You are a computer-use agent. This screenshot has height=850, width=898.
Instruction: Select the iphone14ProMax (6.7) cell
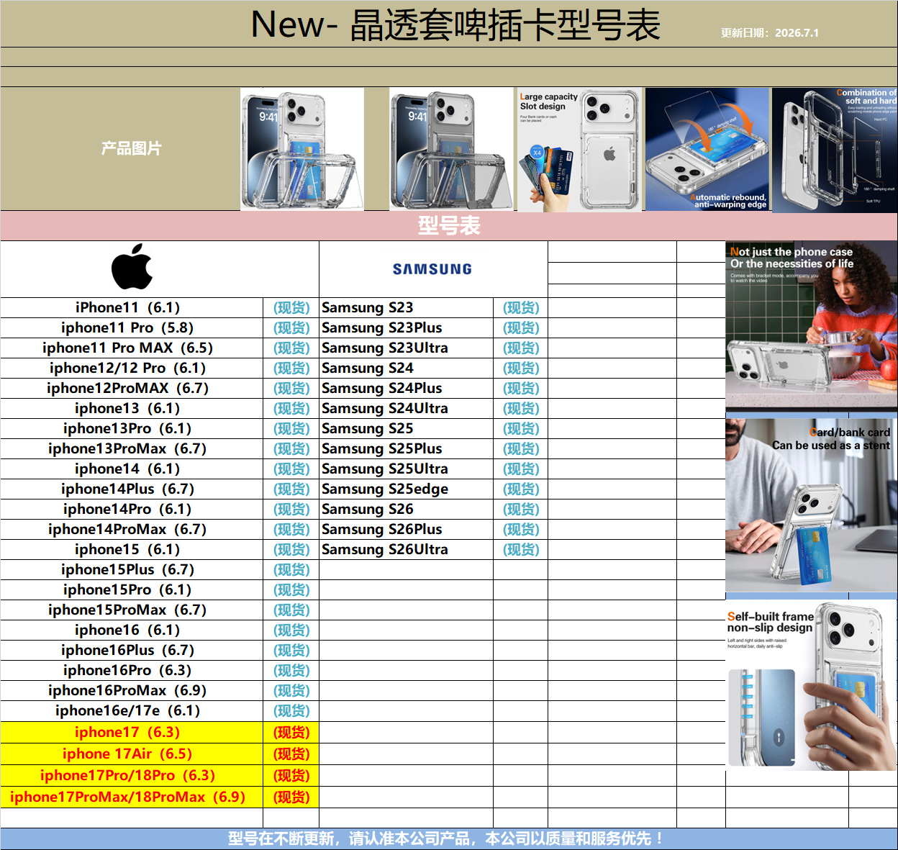coord(132,530)
